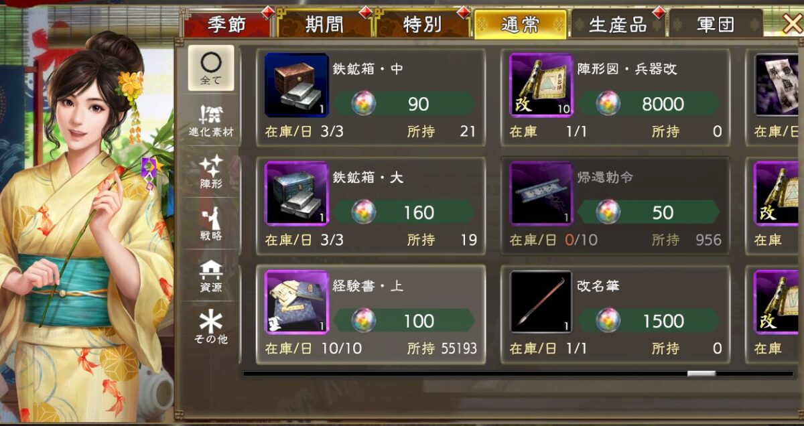Click the horizontal scrollbar thumb
The image size is (804, 426).
[x=701, y=373]
